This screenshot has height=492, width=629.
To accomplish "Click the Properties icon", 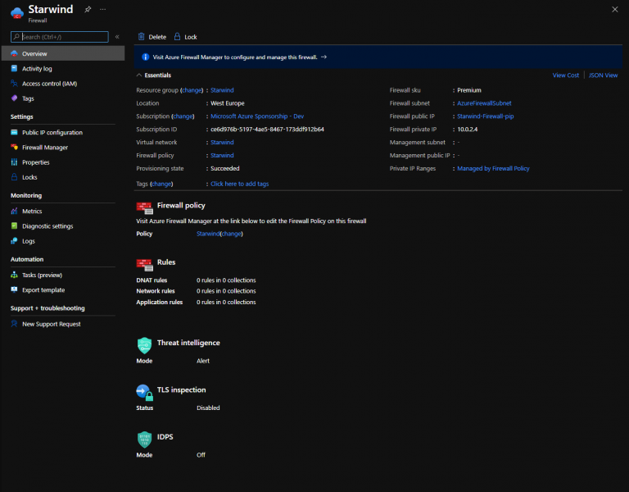I will tap(15, 162).
